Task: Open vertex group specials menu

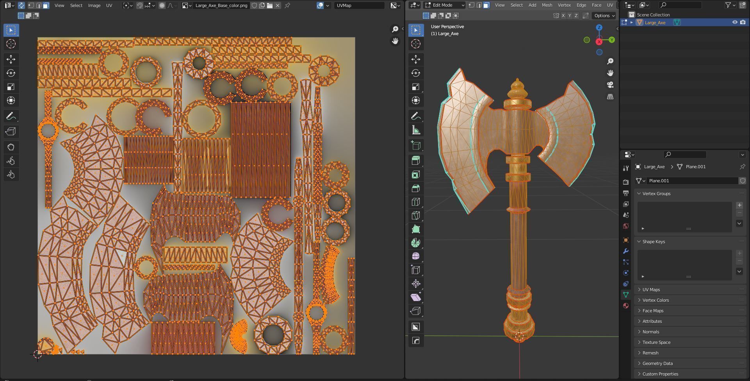Action: tap(739, 223)
